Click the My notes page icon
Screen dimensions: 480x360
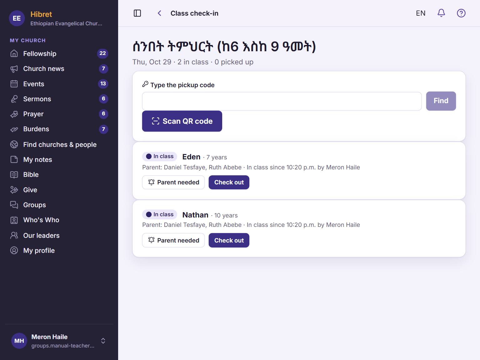(x=14, y=159)
